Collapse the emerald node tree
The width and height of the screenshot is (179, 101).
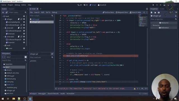(x=4, y=28)
